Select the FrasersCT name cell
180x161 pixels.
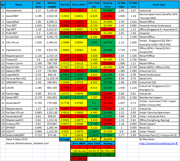19,60
